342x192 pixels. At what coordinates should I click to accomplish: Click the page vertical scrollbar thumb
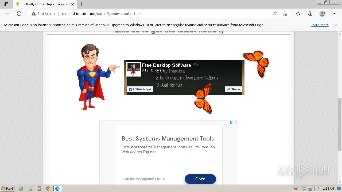340,124
